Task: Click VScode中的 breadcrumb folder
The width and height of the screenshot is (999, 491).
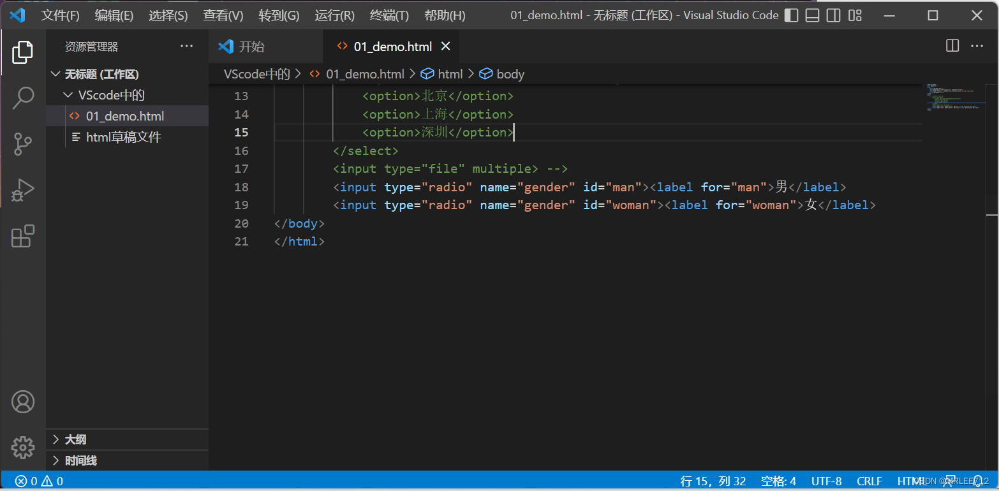Action: click(257, 74)
